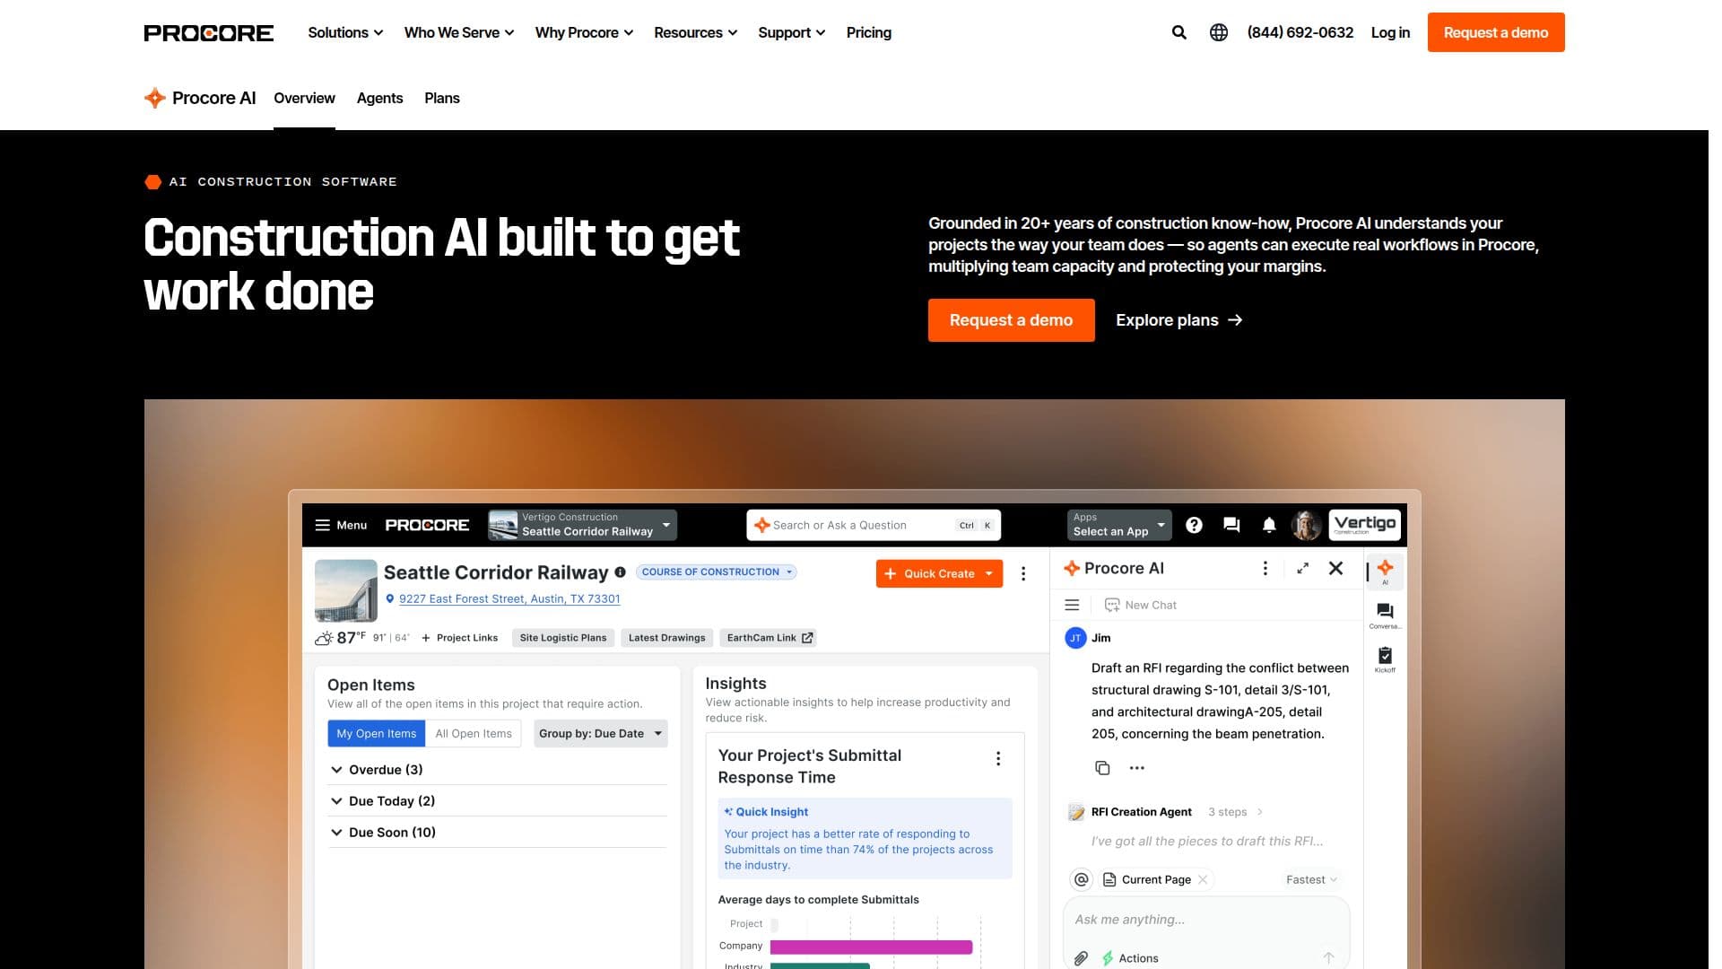Expand the Why Procore menu
Viewport: 1722px width, 969px height.
[584, 32]
